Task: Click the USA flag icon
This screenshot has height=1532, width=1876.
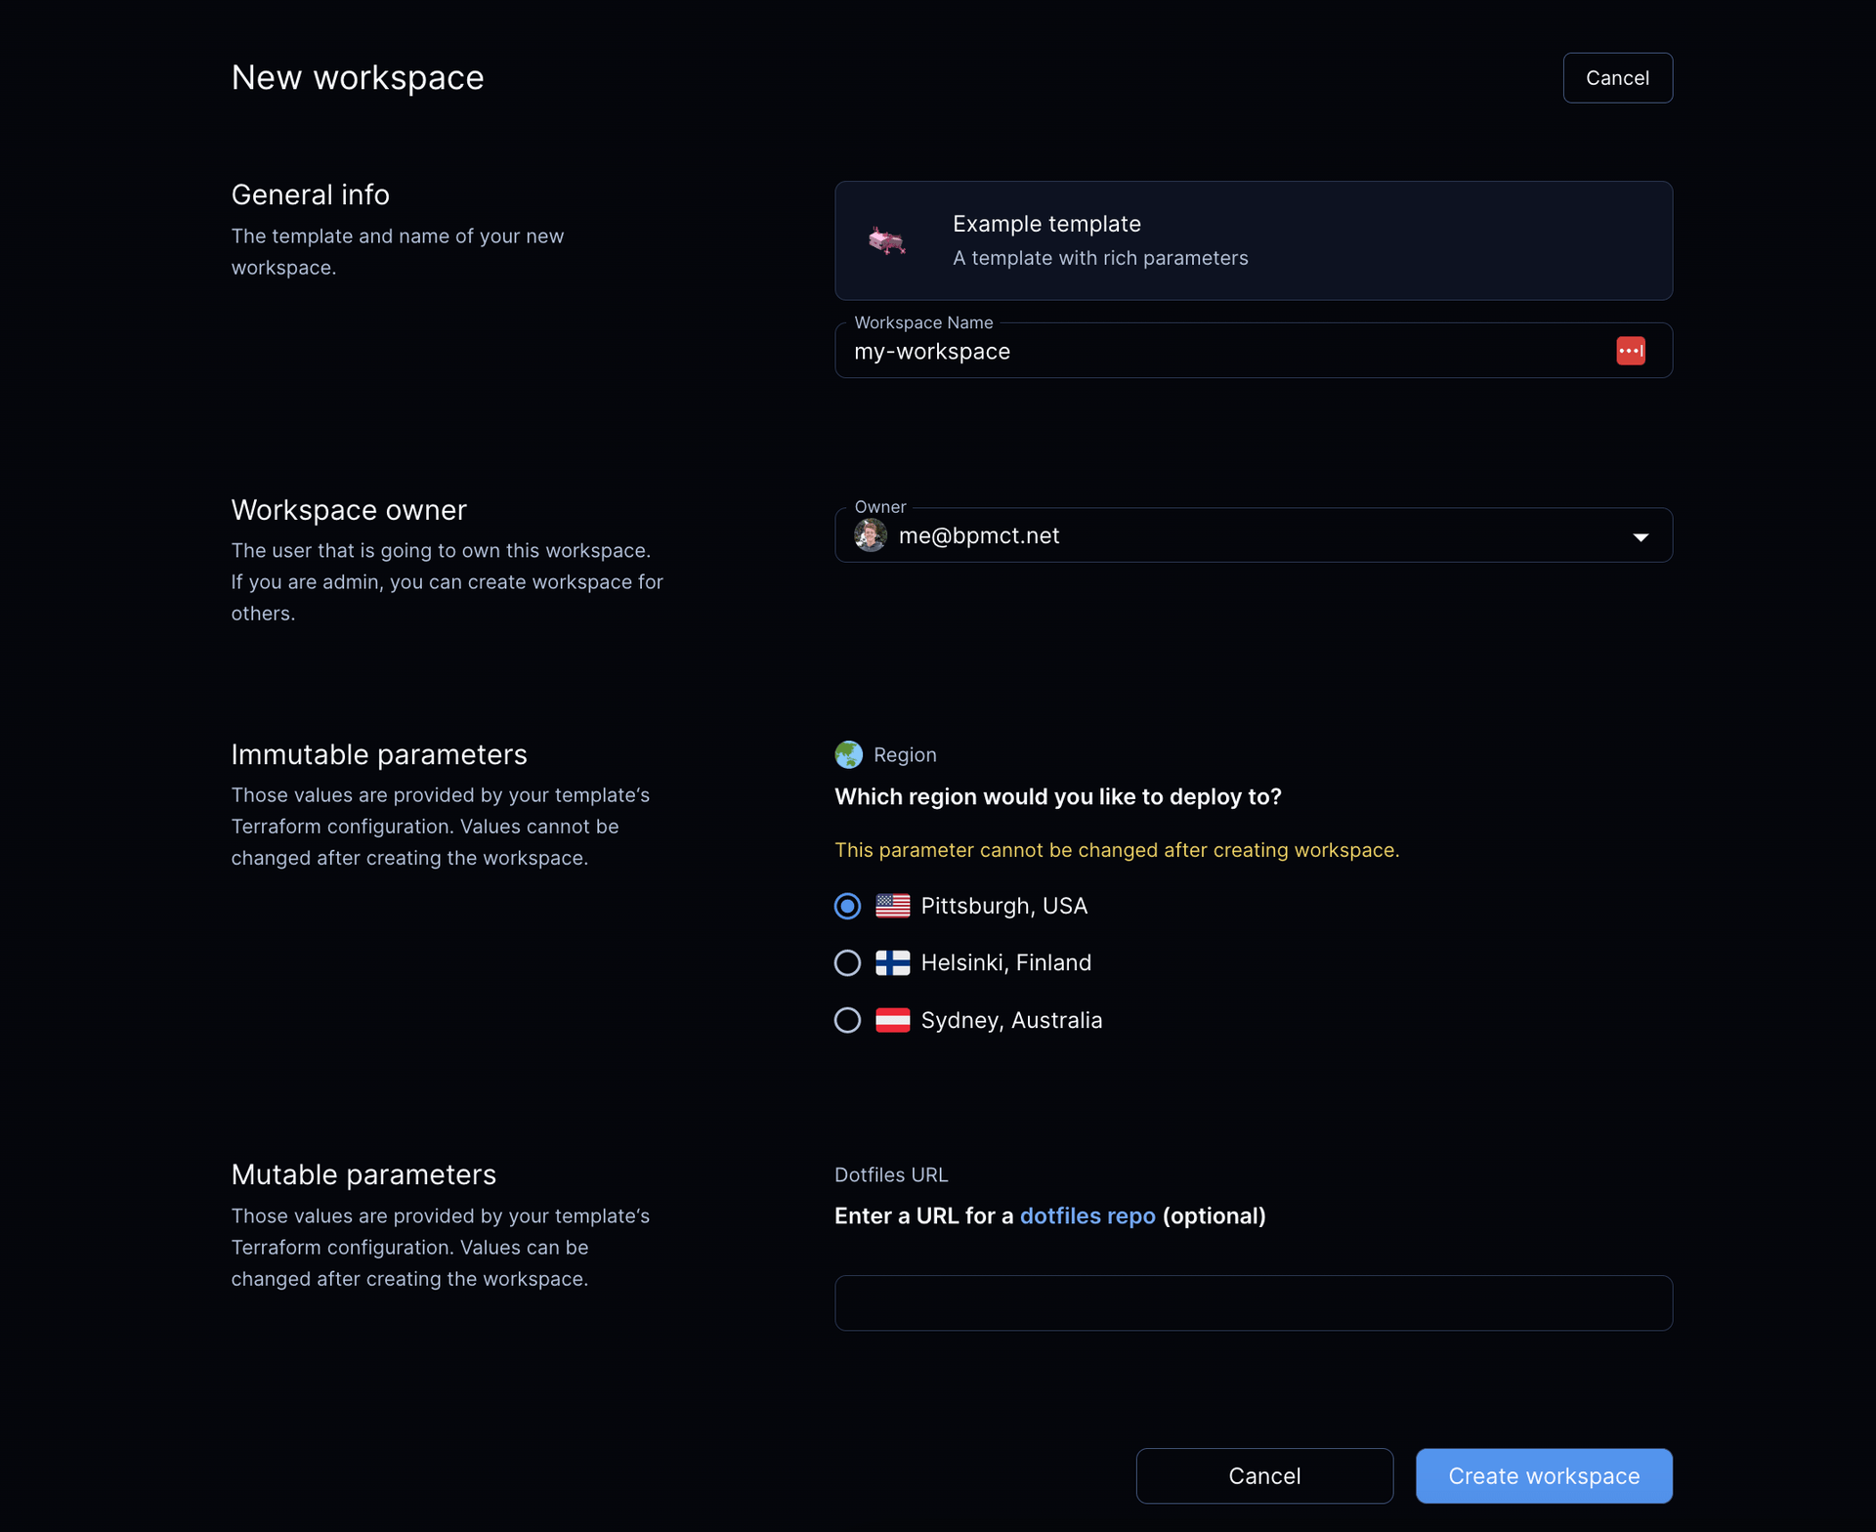Action: (892, 906)
